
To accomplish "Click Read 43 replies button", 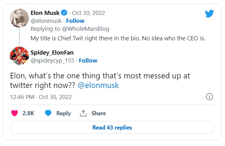I will click(x=112, y=128).
